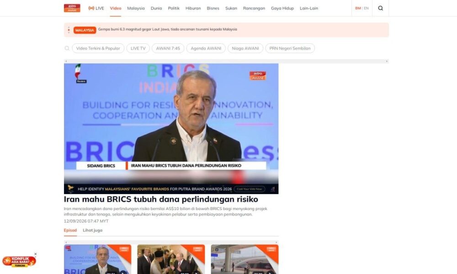Open the search icon in the header
This screenshot has width=457, height=274.
coord(380,8)
